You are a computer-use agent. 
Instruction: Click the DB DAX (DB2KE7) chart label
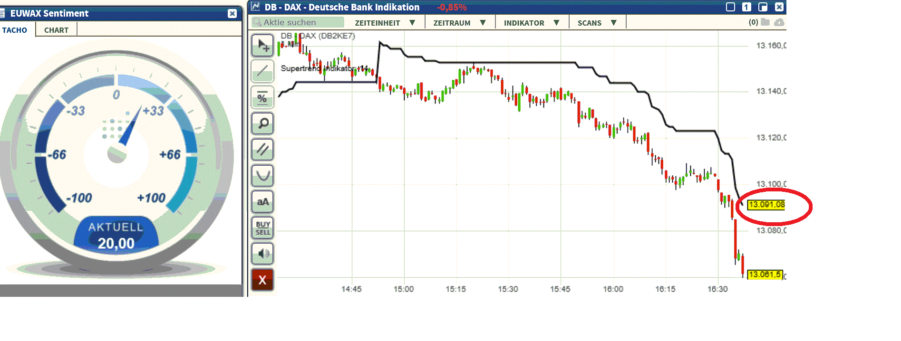tap(318, 36)
